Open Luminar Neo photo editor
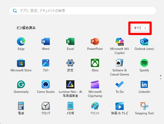This screenshot has height=124, width=164. [70, 84]
